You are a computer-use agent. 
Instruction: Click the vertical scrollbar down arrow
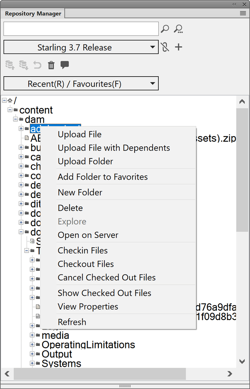(242, 361)
